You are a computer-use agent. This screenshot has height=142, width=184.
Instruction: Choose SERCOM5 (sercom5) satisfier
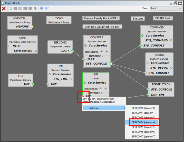point(142,127)
